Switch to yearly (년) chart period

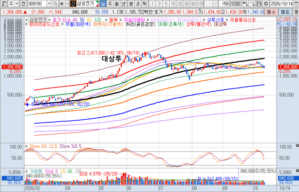click(x=123, y=3)
